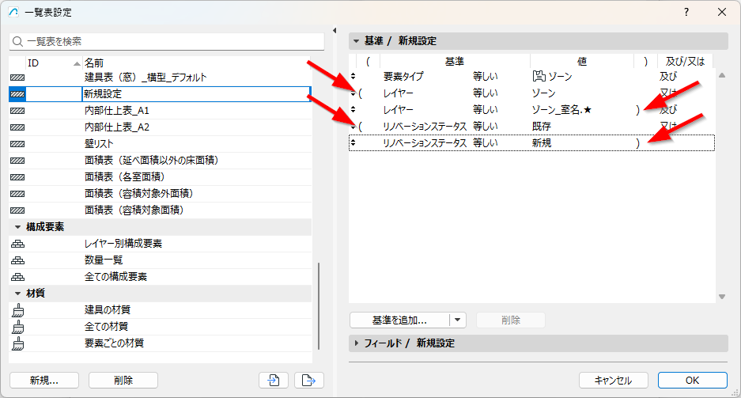Click the panel collapse arrow on the divider
Viewport: 741px width, 398px height.
pyautogui.click(x=335, y=31)
